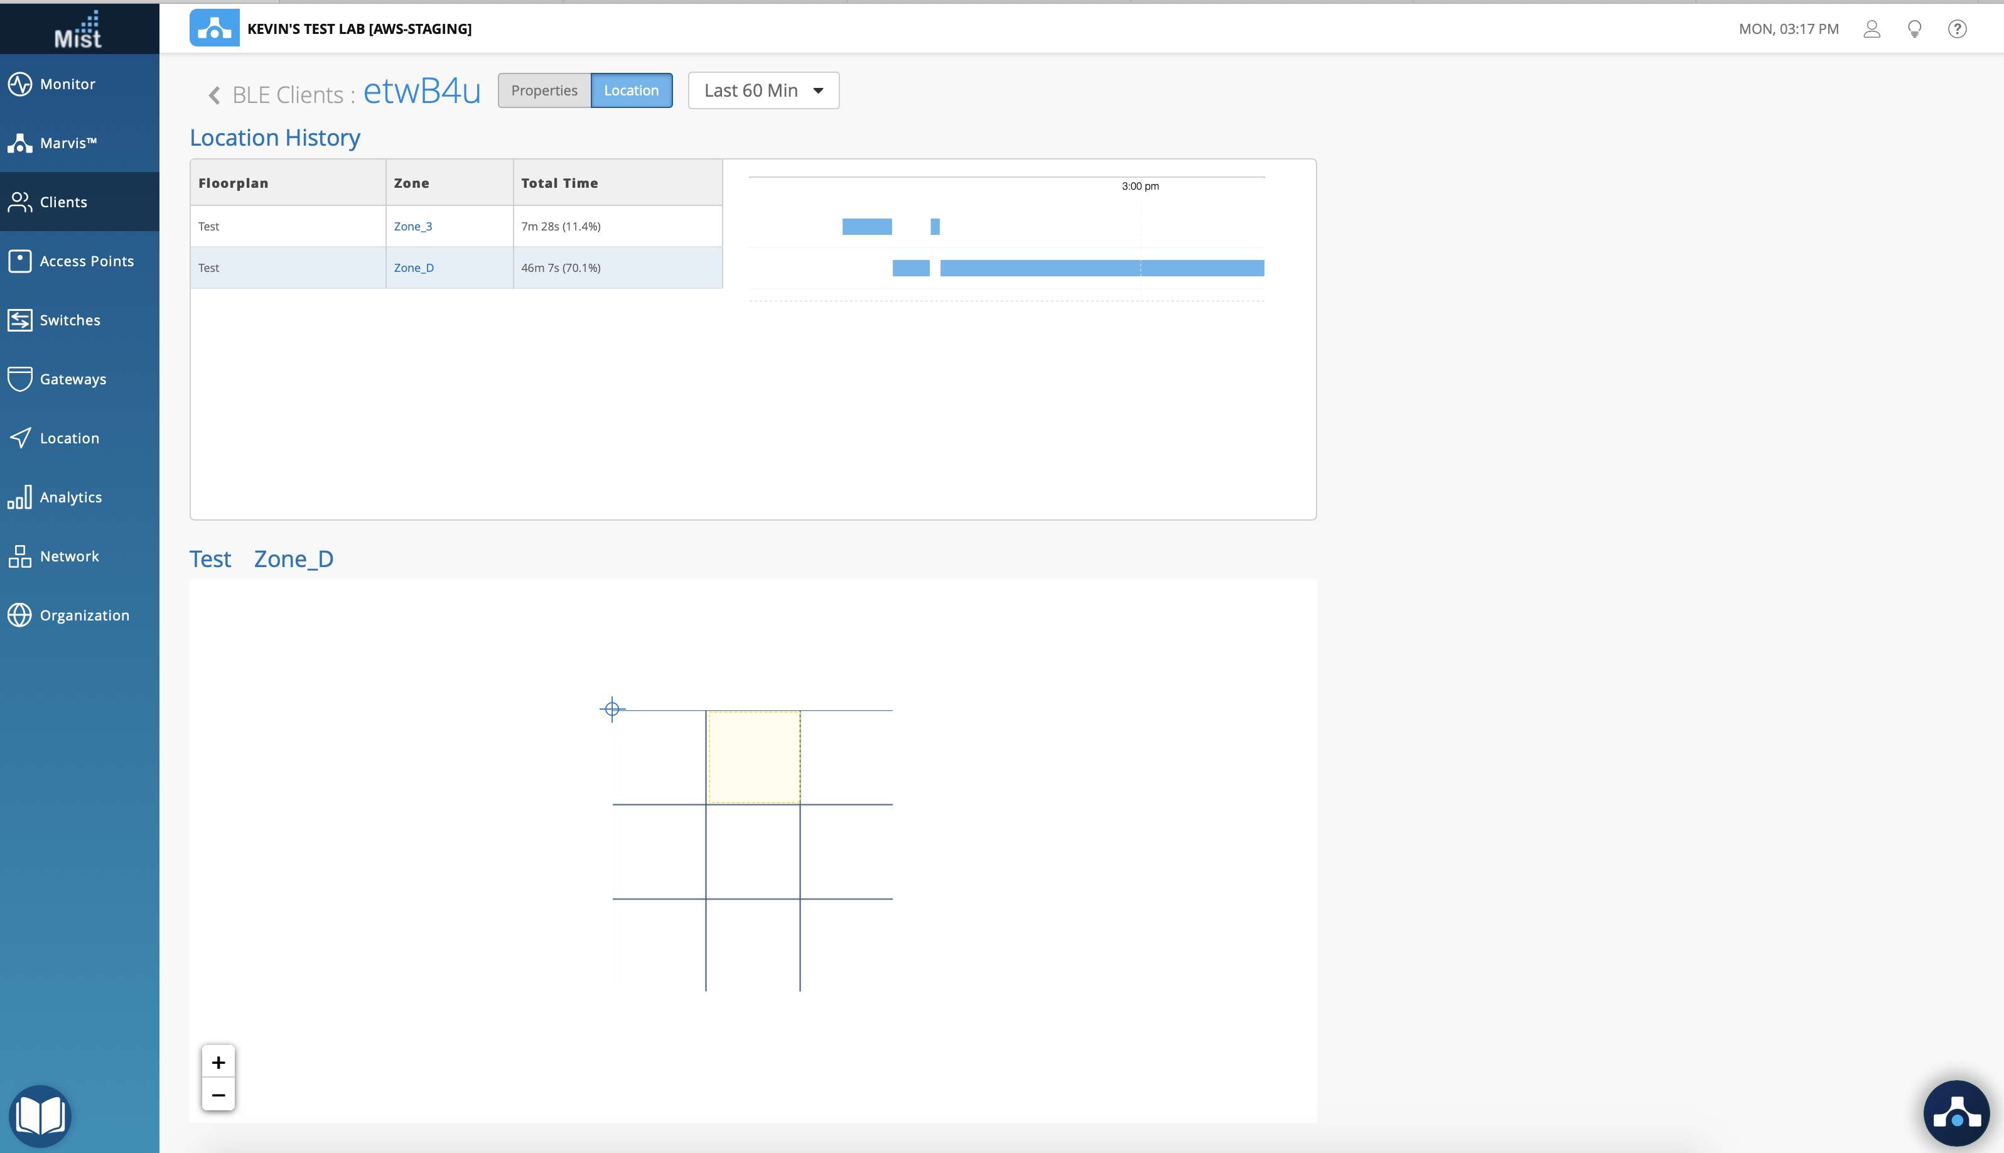
Task: Open the Switches section
Action: pyautogui.click(x=70, y=320)
